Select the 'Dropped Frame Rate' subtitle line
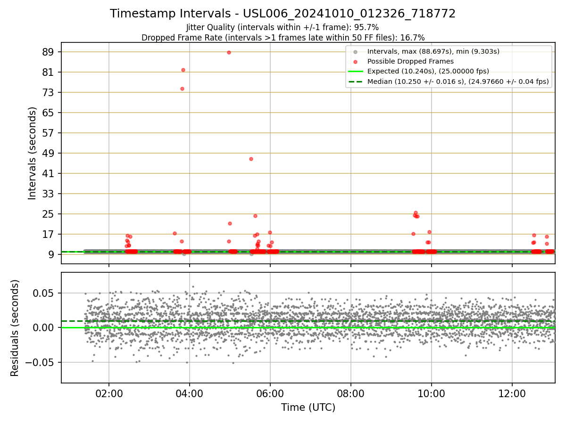Image resolution: width=566 pixels, height=424 pixels. (x=283, y=38)
